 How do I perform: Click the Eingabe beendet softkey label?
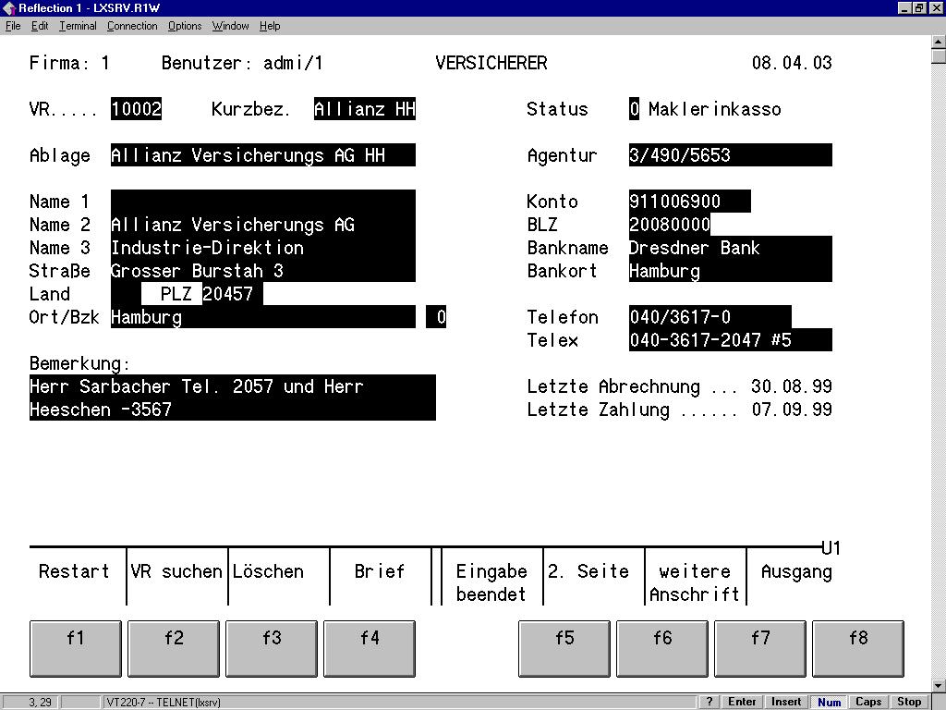(491, 582)
